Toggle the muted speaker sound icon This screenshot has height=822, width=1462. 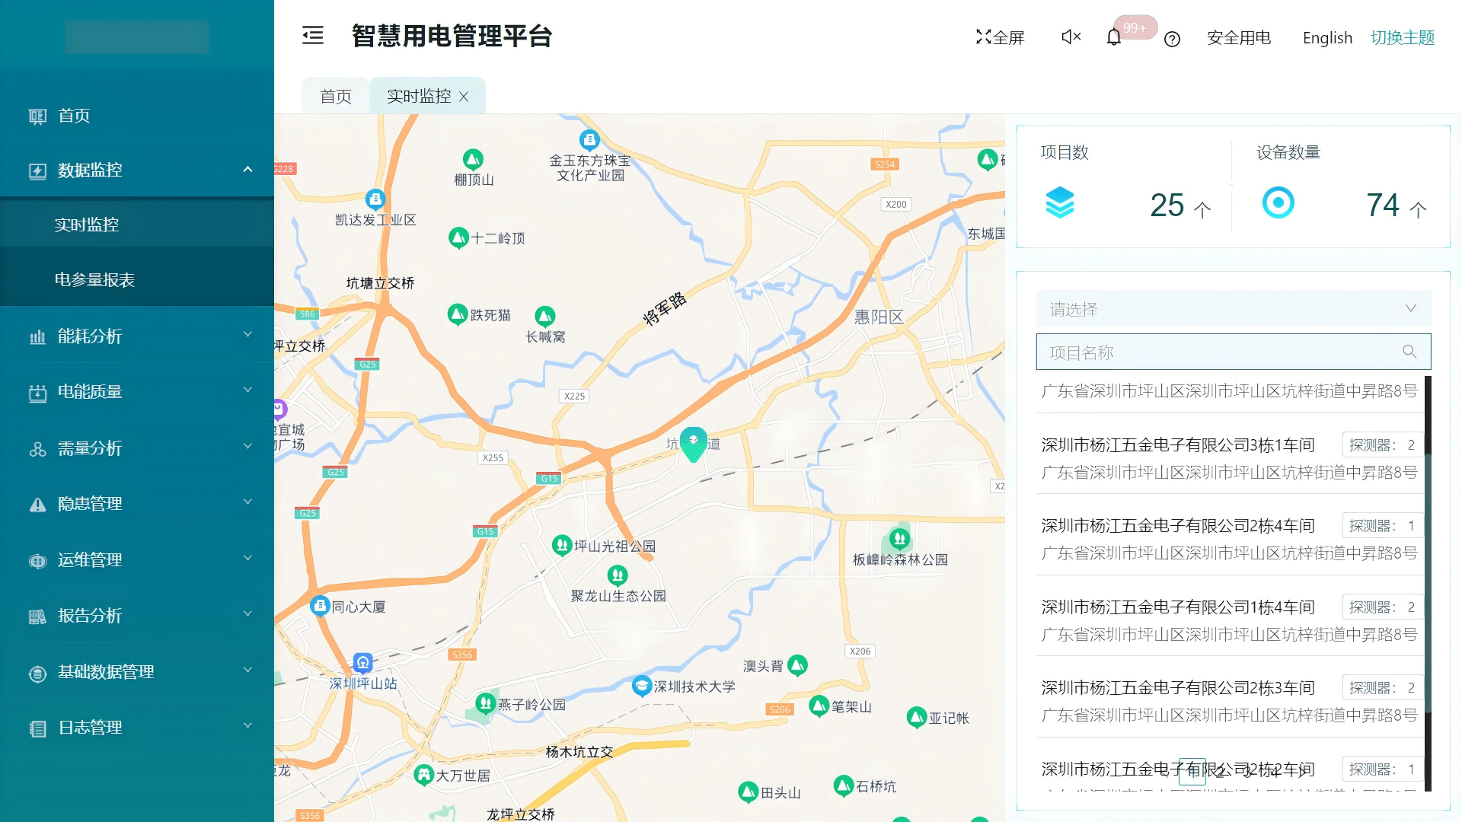coord(1071,37)
